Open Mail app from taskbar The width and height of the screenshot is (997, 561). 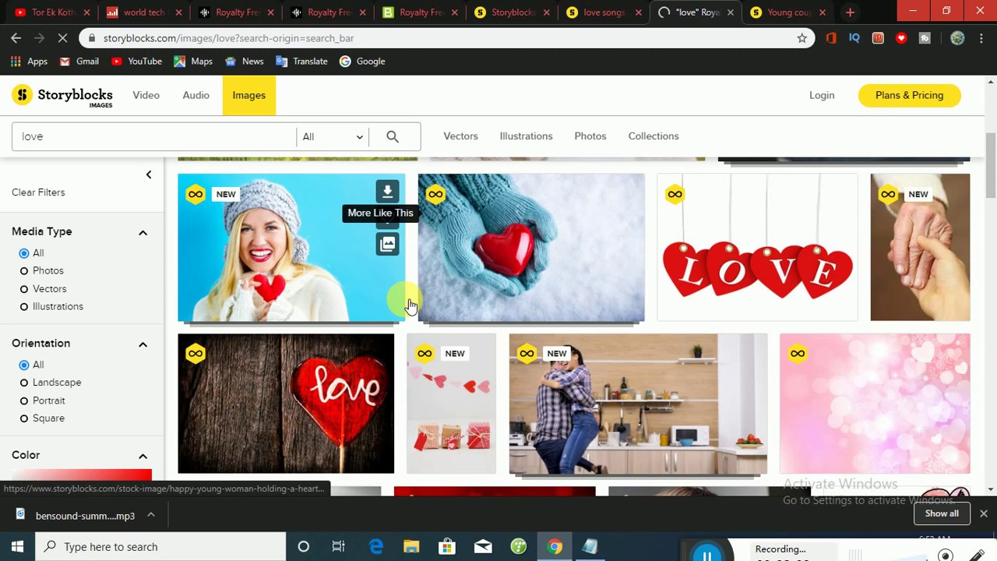point(483,547)
